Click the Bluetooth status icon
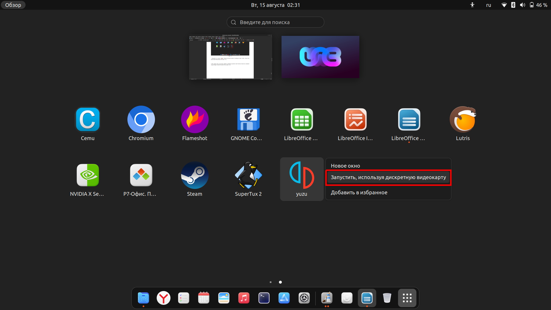The image size is (551, 310). (513, 5)
